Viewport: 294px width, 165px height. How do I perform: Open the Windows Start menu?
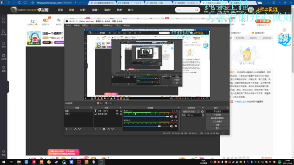tap(4, 162)
